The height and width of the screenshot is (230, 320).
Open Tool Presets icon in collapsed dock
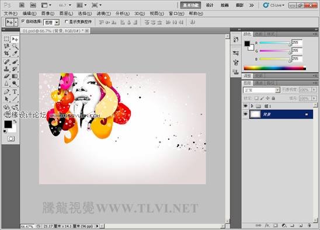click(236, 53)
